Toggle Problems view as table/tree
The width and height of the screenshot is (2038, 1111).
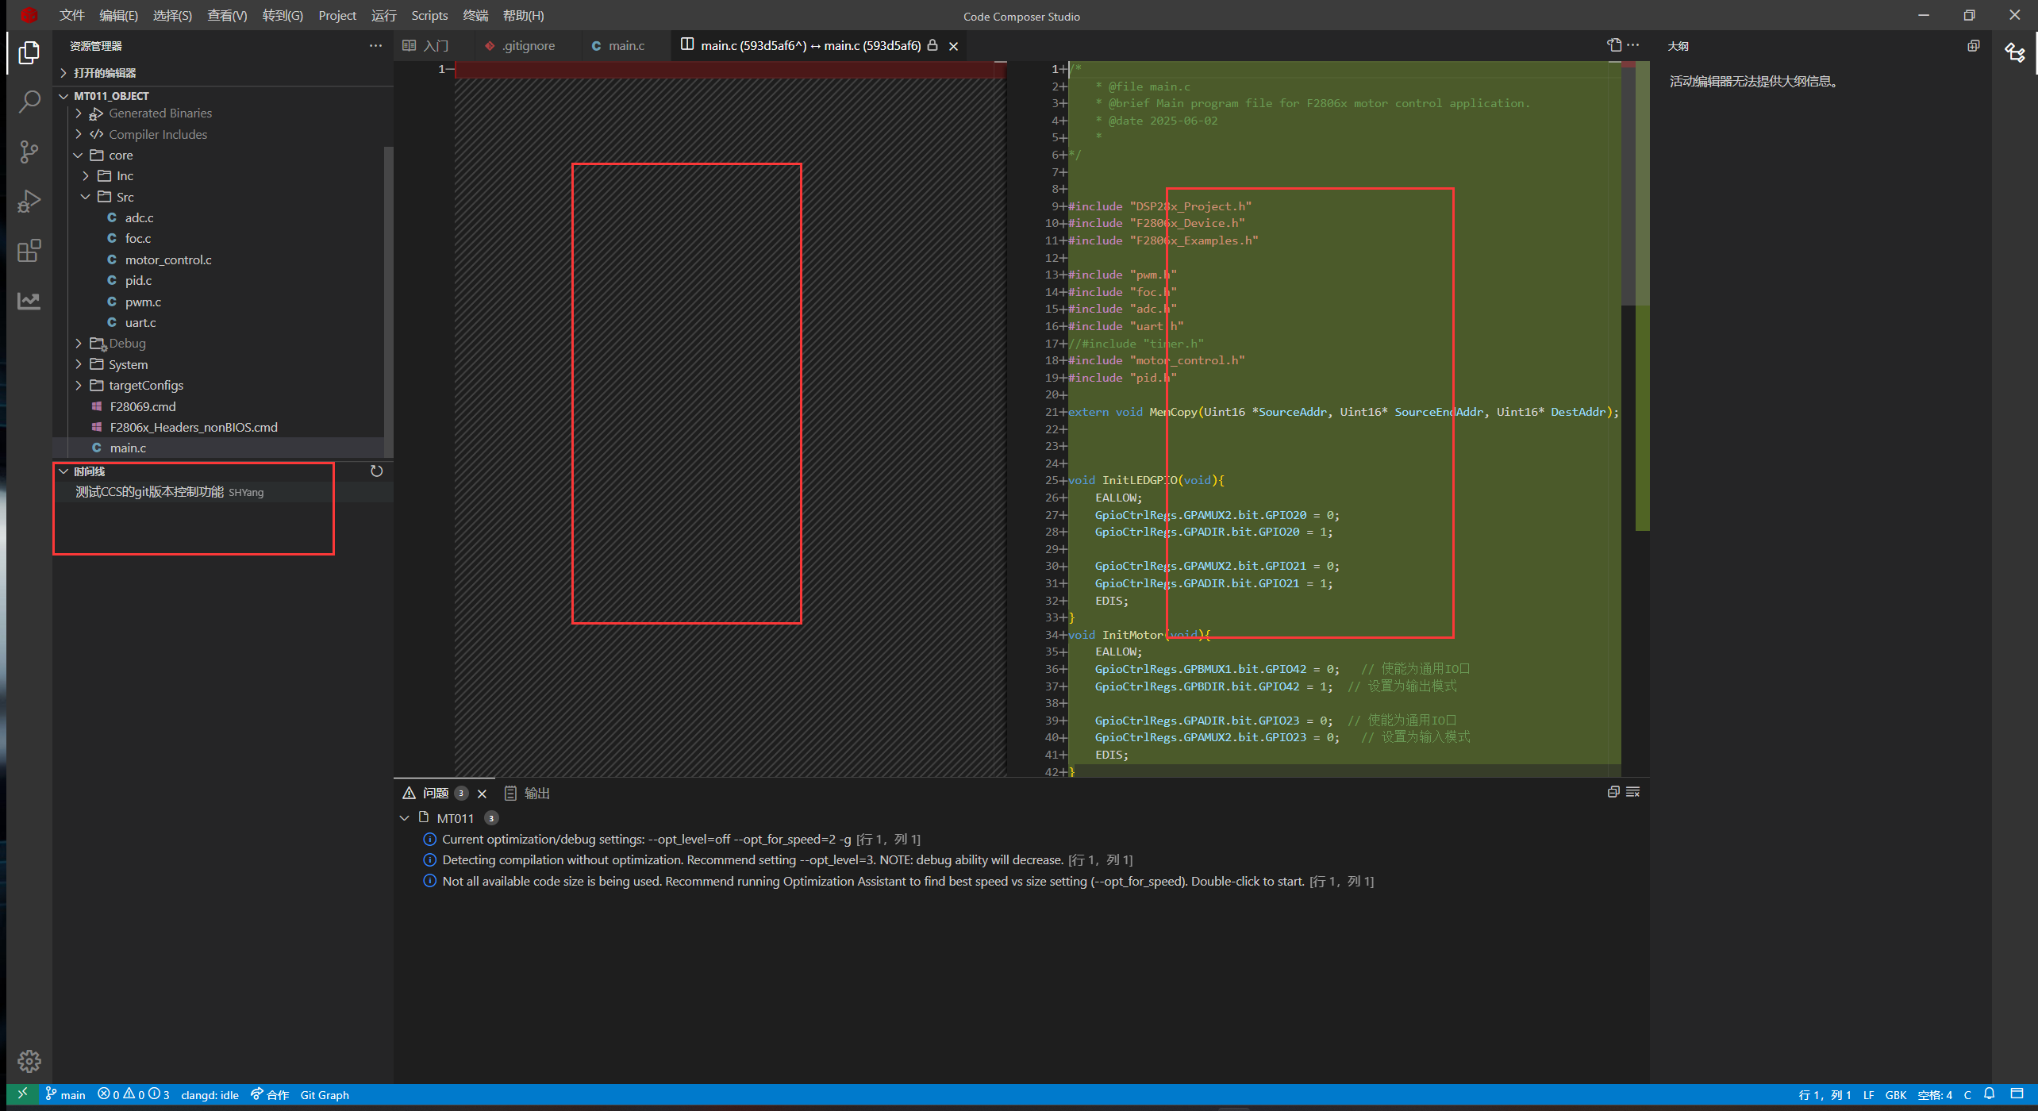[1632, 792]
